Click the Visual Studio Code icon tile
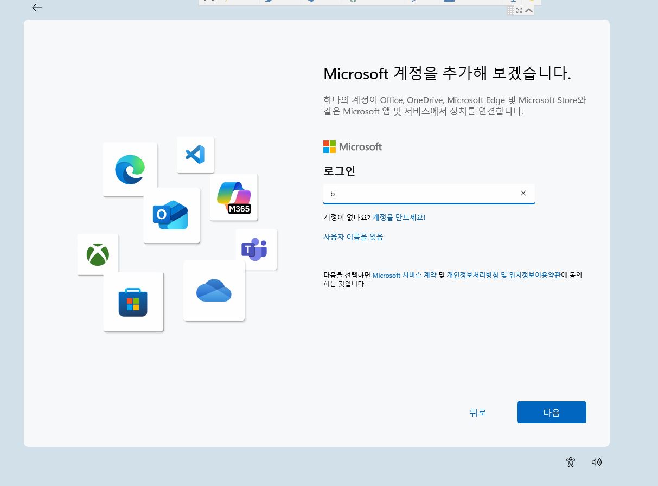The image size is (658, 486). point(195,155)
